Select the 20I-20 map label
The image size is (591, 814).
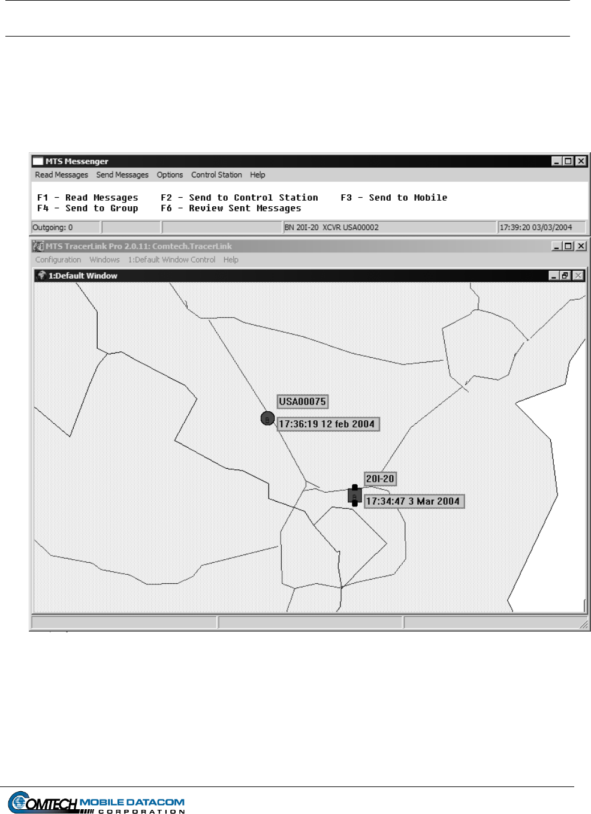380,479
